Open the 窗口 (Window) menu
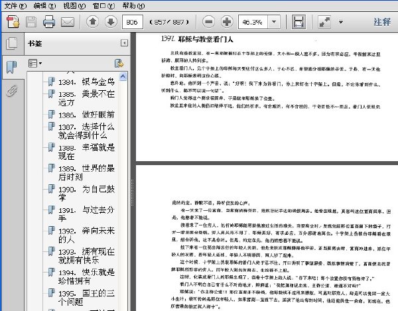 tap(104, 5)
